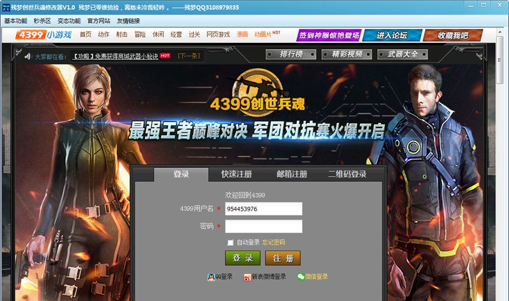Click the WeChat login icon
The image size is (509, 301).
[301, 277]
